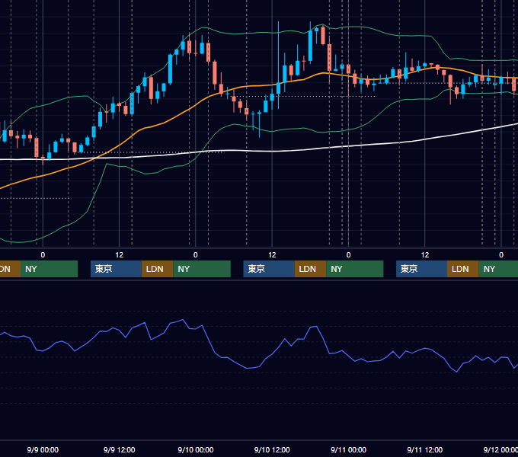
Task: Select the NY session block spanning 9/9 00:00
Action: pyautogui.click(x=49, y=269)
